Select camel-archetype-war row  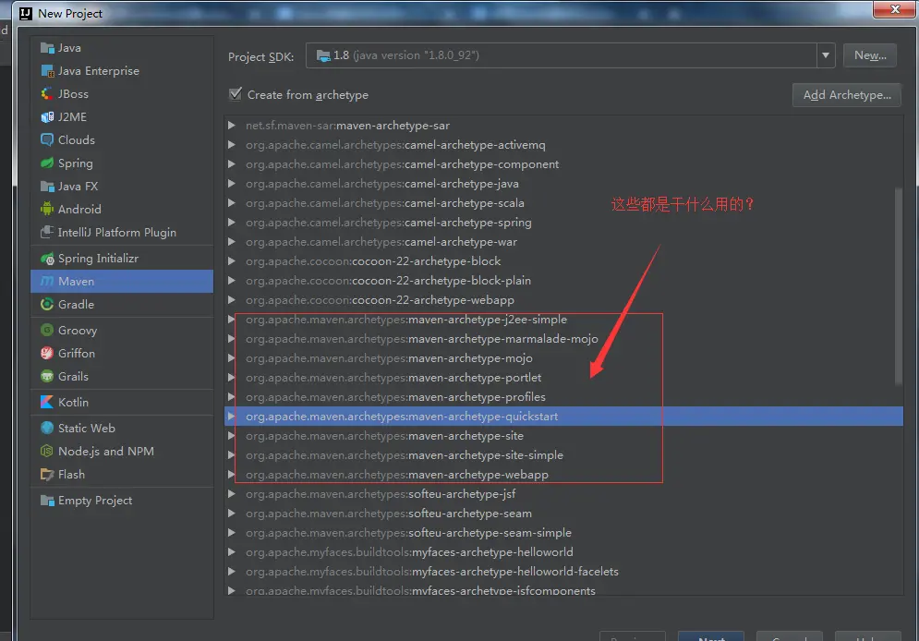(563, 242)
